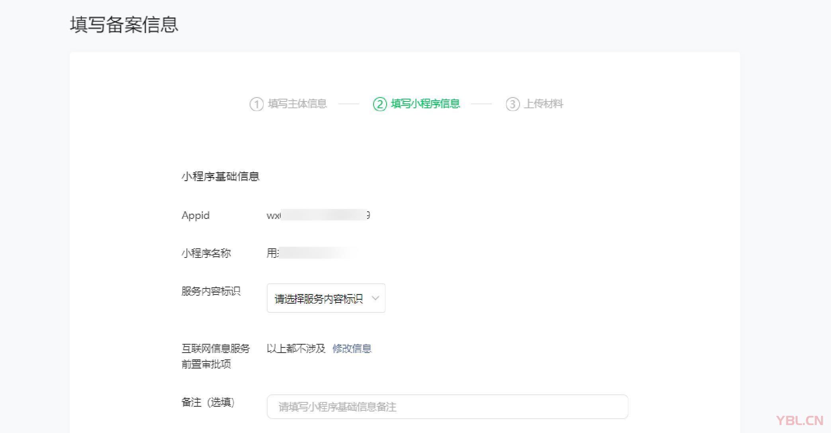Focus the 请填写小程序基础信息备注 input field
The width and height of the screenshot is (831, 433).
(447, 407)
